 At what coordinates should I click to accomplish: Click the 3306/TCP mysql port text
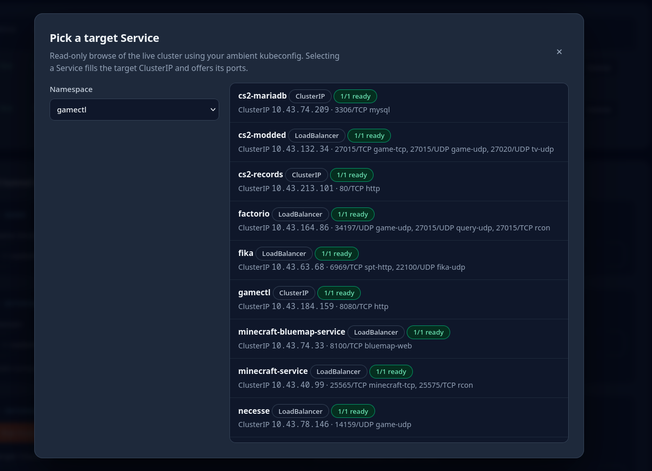click(x=362, y=110)
